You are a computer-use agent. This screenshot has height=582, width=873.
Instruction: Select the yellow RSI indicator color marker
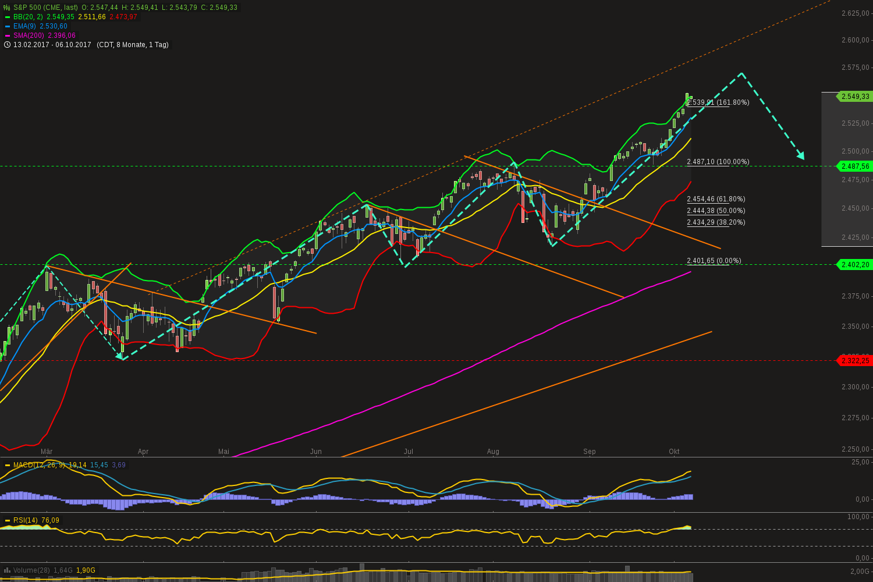[x=8, y=520]
